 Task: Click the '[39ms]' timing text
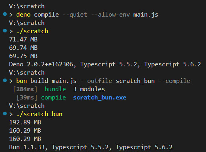pyautogui.click(x=27, y=98)
